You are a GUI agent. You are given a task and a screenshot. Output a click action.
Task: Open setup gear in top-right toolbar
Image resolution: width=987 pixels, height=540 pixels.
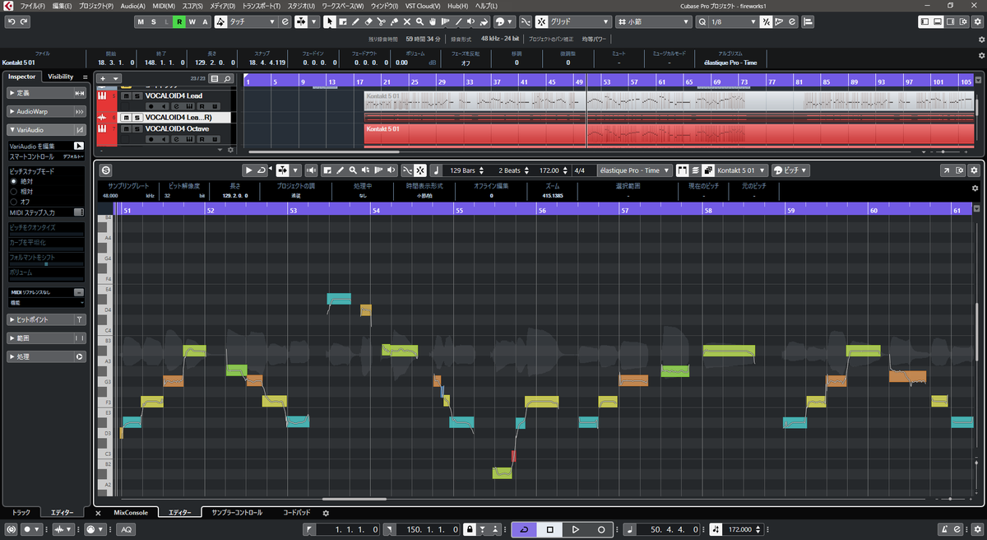coord(976,21)
